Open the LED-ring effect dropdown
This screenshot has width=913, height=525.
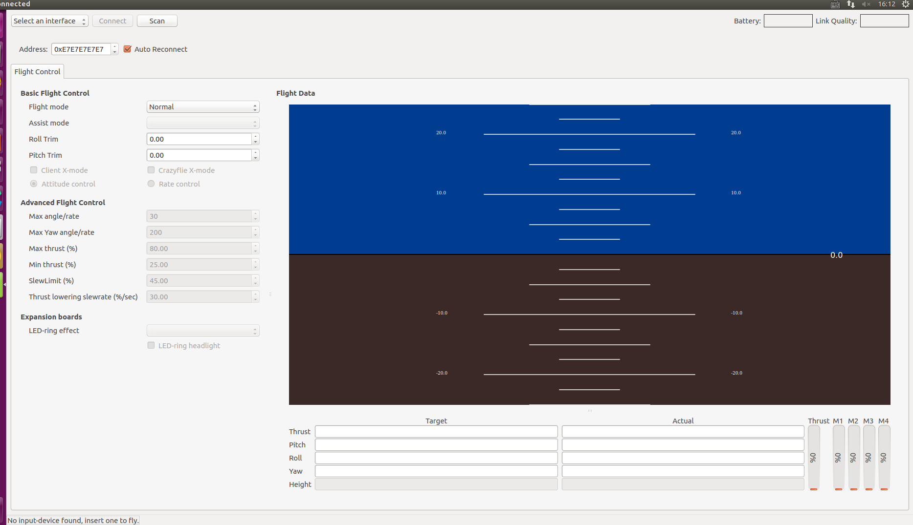pyautogui.click(x=202, y=331)
